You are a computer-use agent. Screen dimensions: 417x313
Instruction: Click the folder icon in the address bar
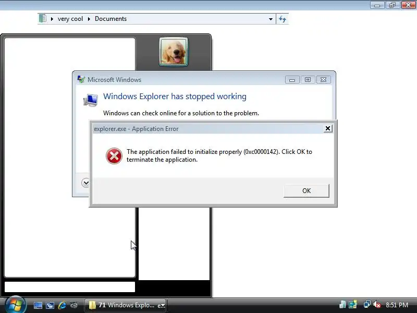[43, 19]
